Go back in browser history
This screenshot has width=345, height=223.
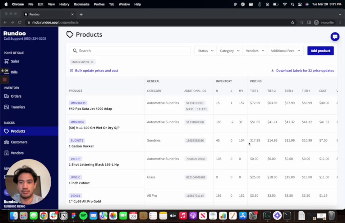[x=5, y=22]
